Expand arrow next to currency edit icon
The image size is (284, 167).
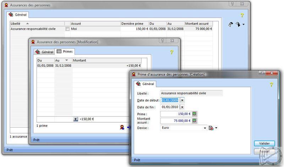point(216,128)
